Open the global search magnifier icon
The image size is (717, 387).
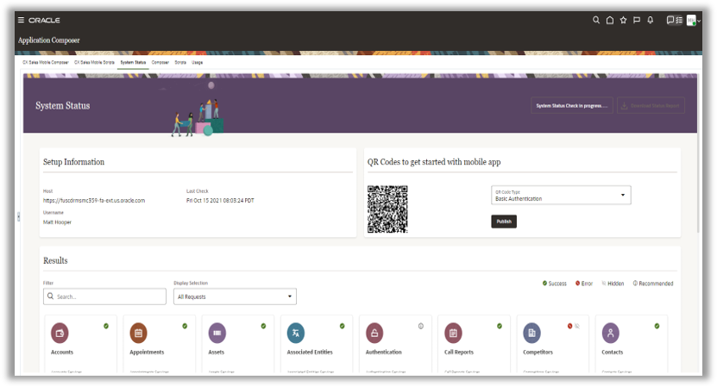pos(596,20)
